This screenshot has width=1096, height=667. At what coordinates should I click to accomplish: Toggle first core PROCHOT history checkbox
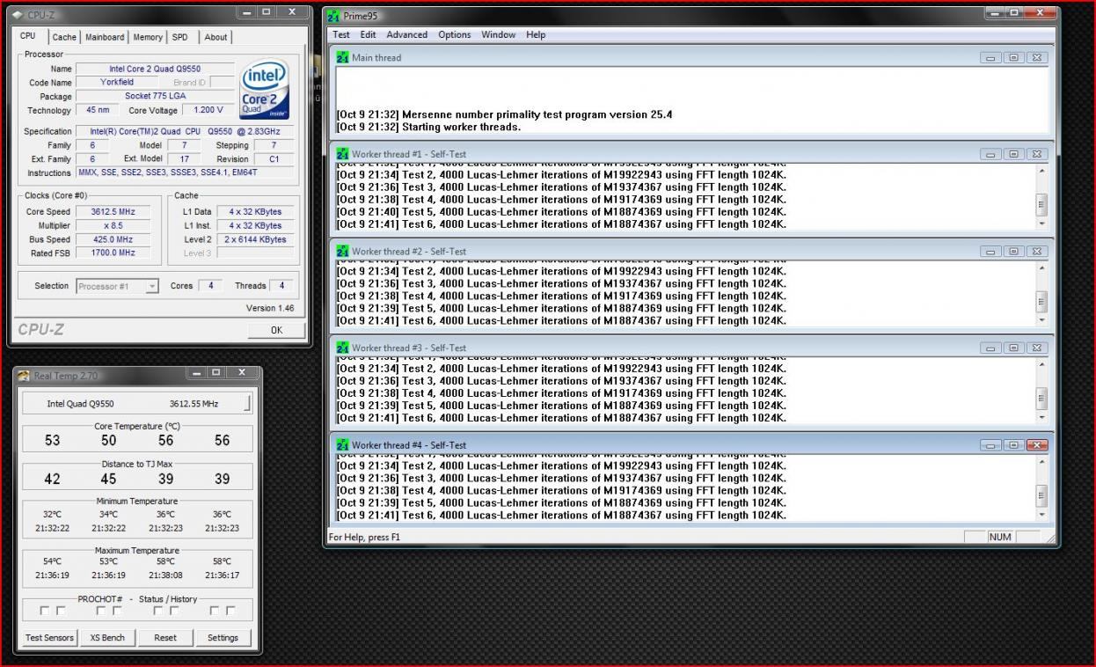[61, 611]
